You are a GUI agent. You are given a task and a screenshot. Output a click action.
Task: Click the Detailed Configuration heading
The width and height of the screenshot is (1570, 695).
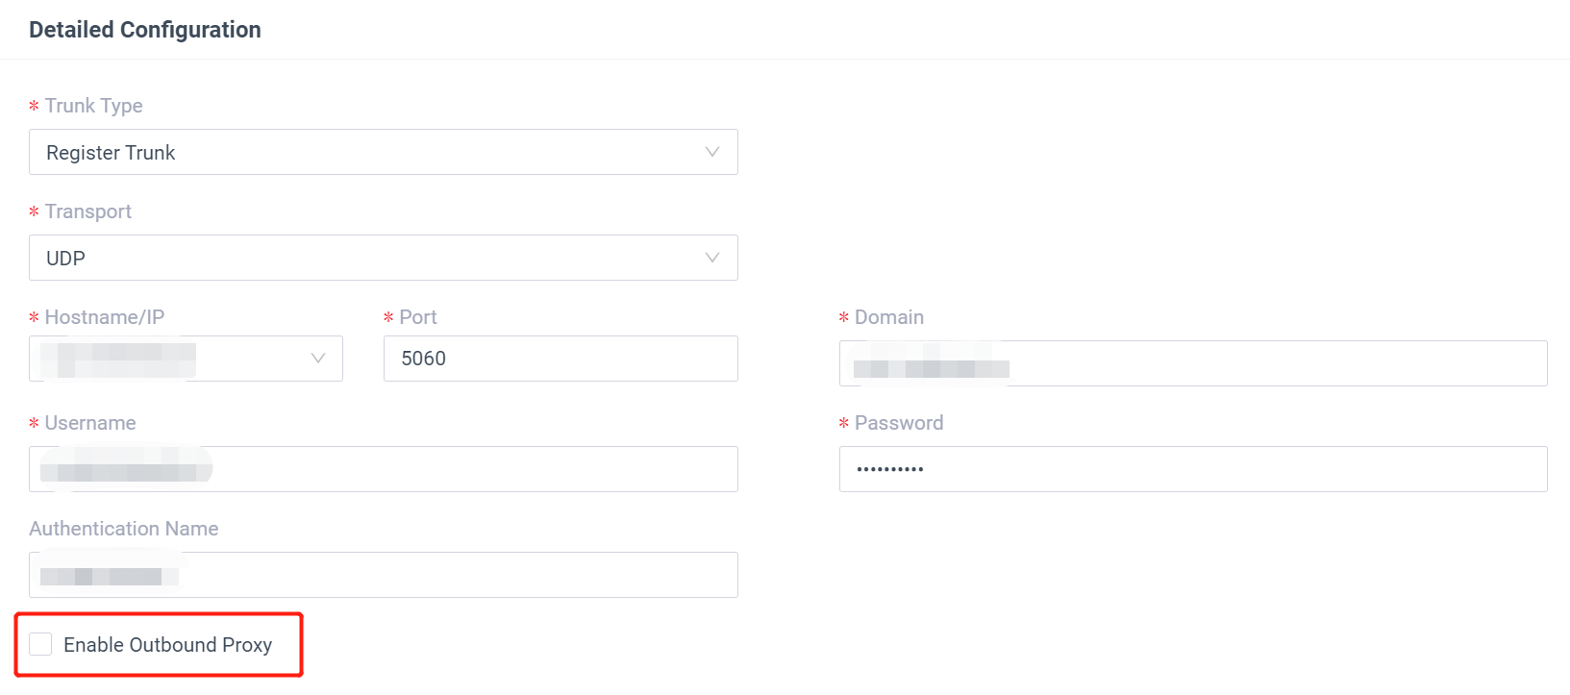coord(145,30)
